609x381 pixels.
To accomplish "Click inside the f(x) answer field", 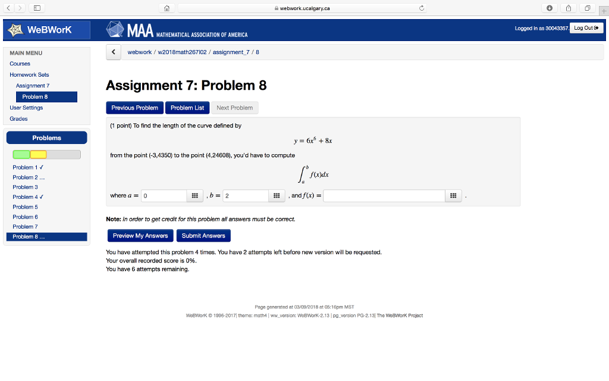I will [x=384, y=195].
